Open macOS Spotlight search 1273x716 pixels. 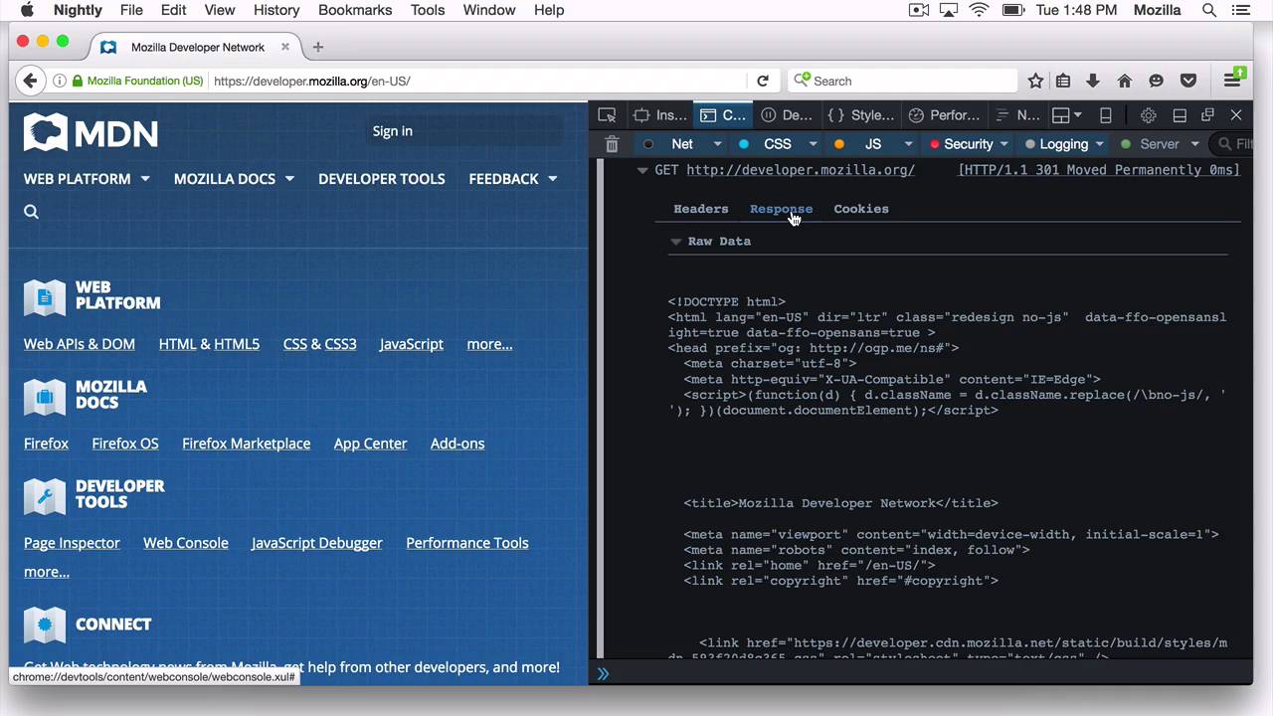pos(1209,10)
